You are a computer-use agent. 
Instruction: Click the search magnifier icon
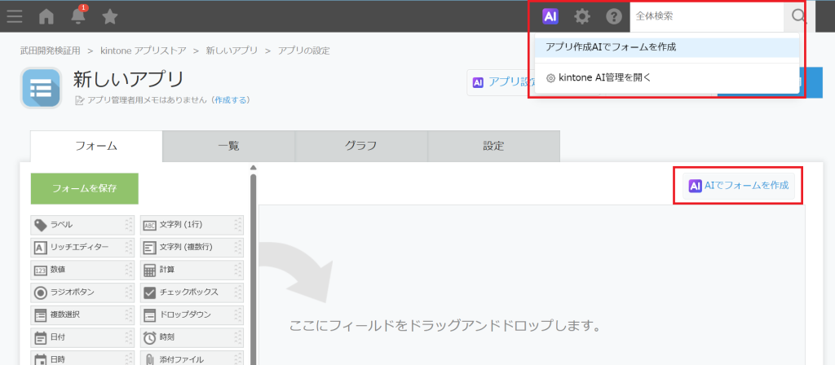click(x=798, y=16)
